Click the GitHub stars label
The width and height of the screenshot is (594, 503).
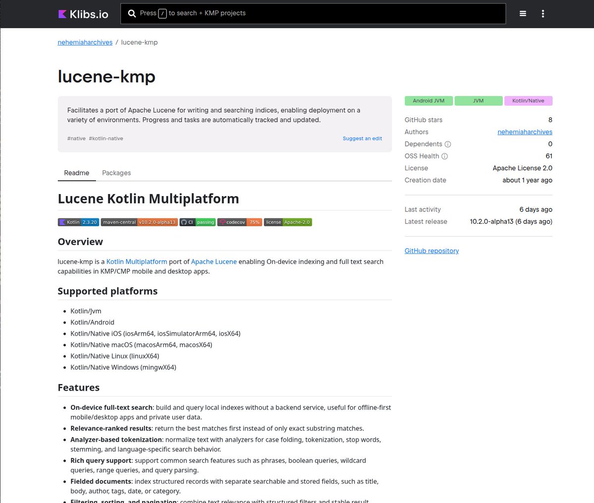[423, 120]
